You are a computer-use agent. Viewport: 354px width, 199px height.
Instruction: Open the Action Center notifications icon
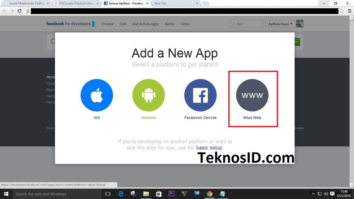click(x=332, y=194)
